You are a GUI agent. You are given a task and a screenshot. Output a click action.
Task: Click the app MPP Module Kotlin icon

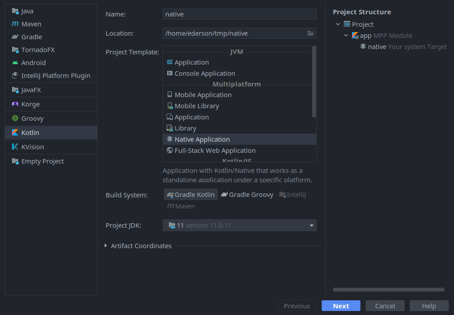pos(355,35)
